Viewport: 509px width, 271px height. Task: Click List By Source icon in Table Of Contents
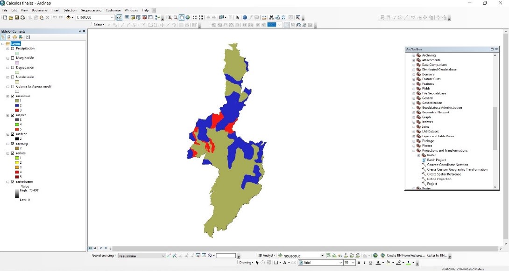click(x=9, y=37)
